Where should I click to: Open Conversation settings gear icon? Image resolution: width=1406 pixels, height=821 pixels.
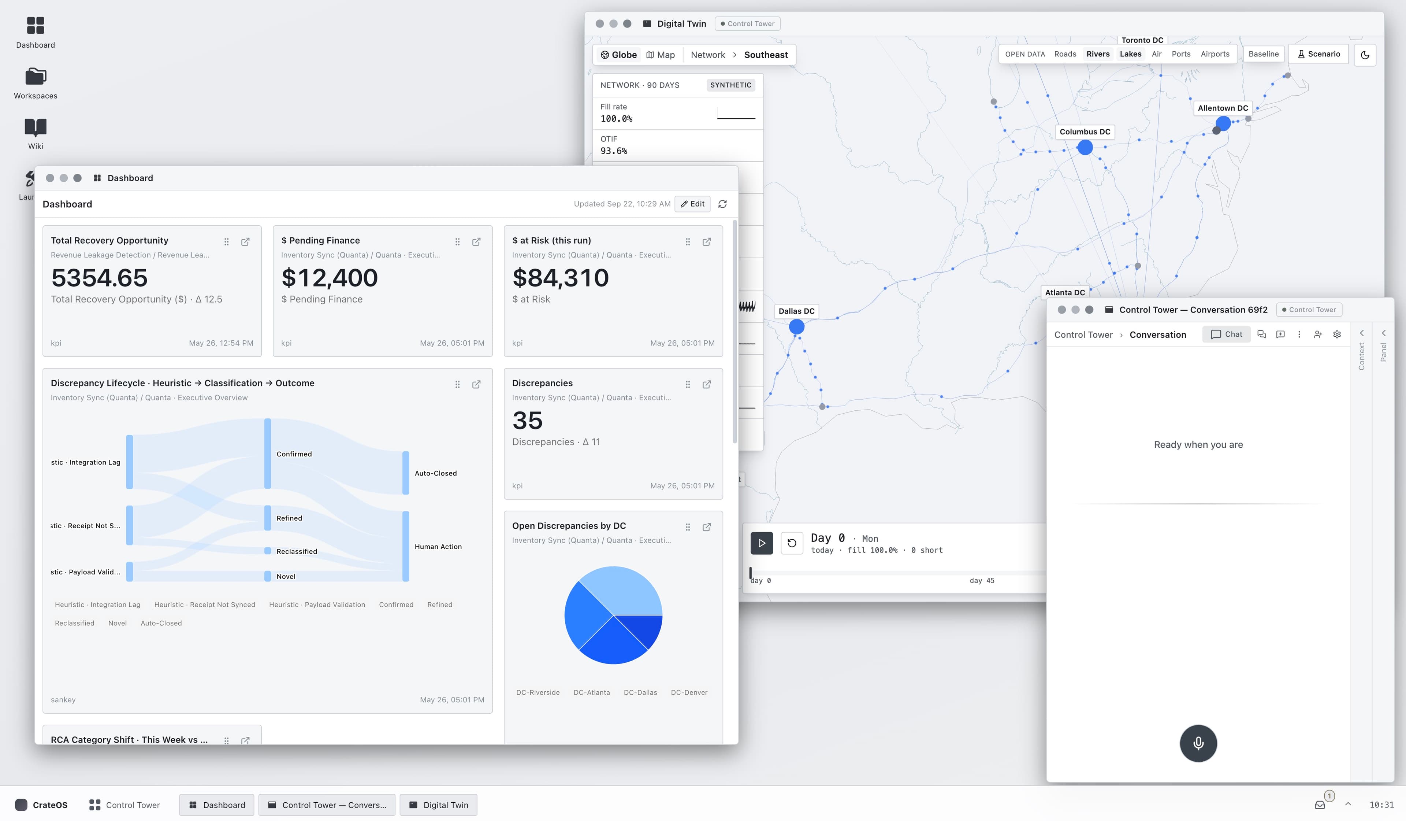pos(1337,334)
